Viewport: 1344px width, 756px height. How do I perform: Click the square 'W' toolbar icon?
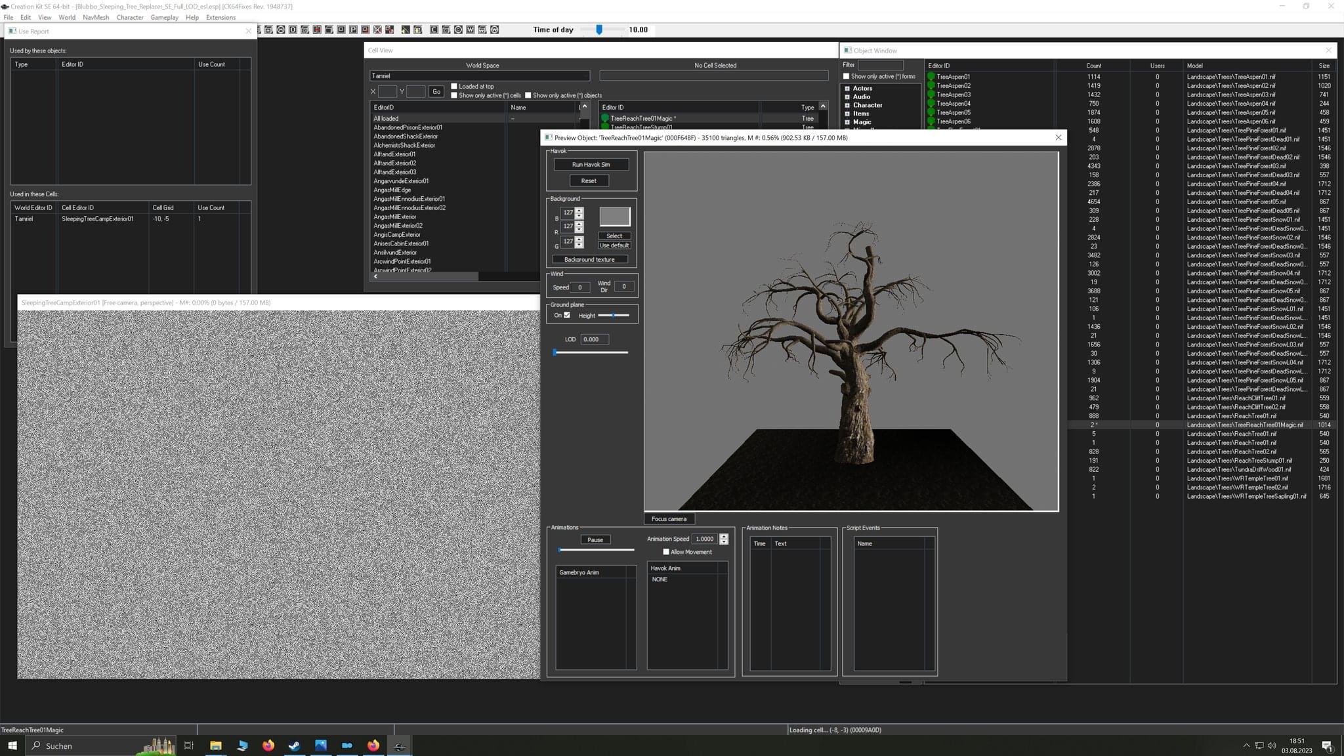[x=470, y=30]
